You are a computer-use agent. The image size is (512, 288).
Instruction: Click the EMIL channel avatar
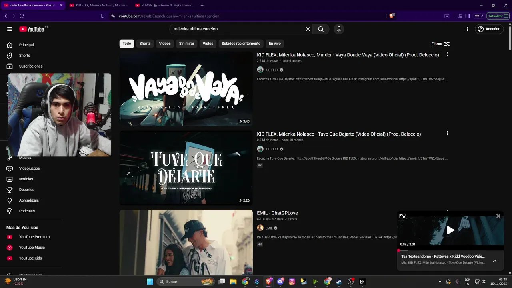coord(260,228)
